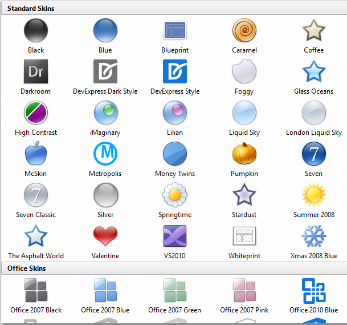Apply the Silver skin
The height and width of the screenshot is (325, 347).
(106, 195)
